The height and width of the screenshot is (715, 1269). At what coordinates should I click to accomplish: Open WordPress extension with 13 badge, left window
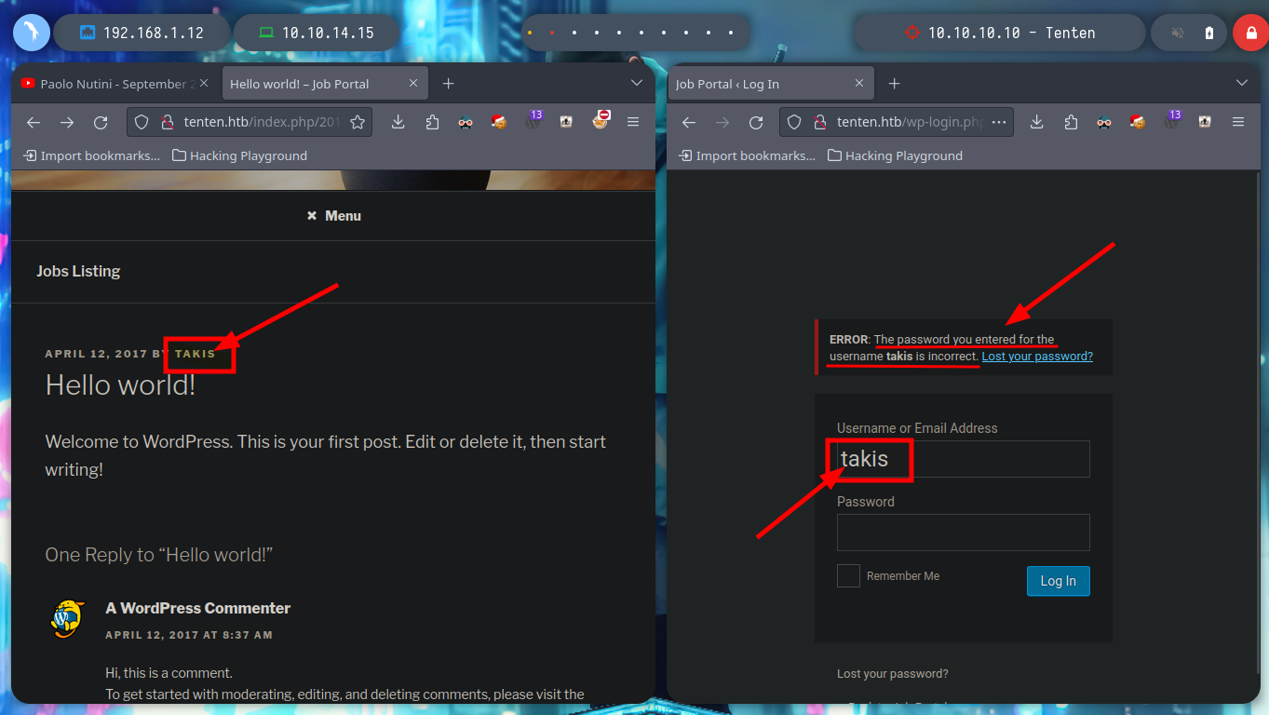click(533, 120)
